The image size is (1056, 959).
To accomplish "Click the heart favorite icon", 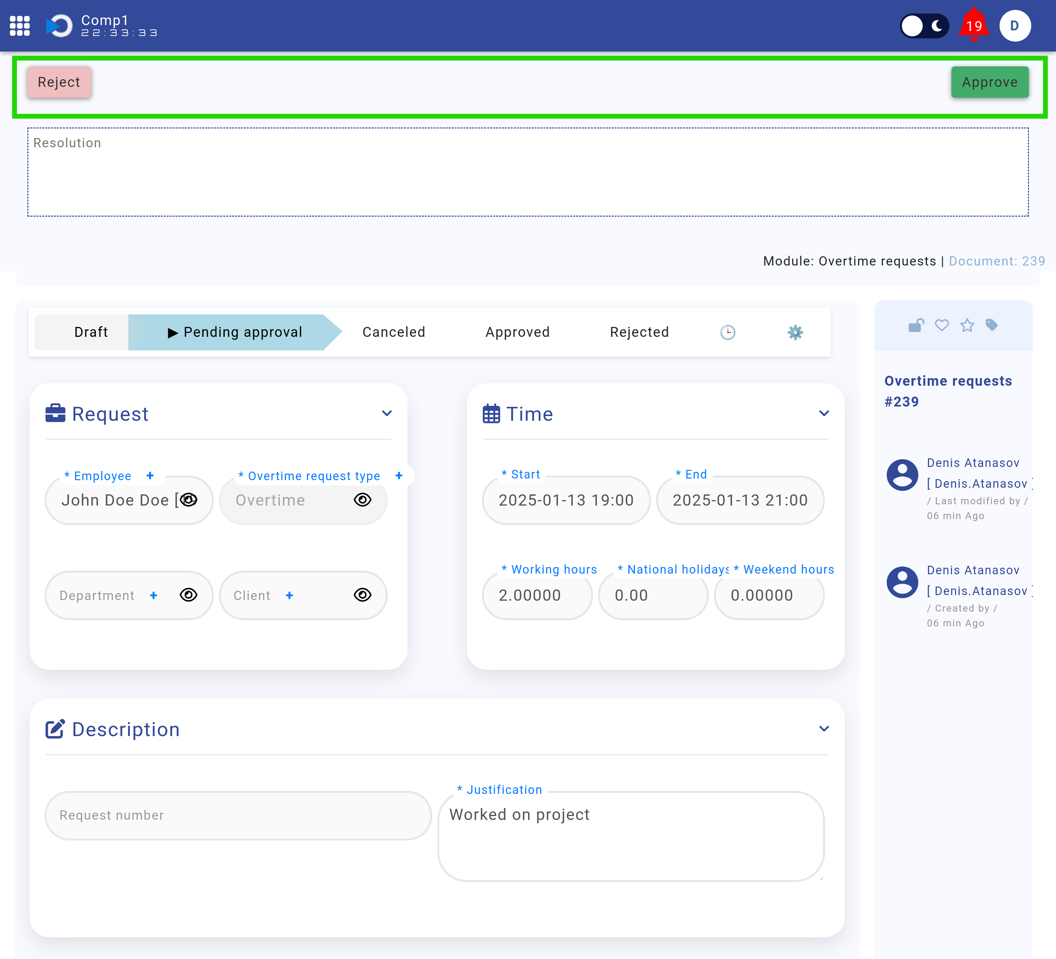I will coord(942,325).
